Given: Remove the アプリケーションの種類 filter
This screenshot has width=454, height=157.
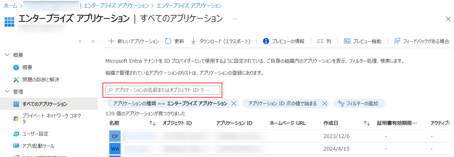Looking at the screenshot, I should coord(234,103).
